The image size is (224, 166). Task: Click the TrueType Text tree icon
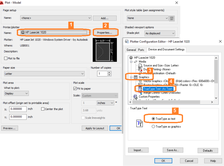(x=140, y=89)
